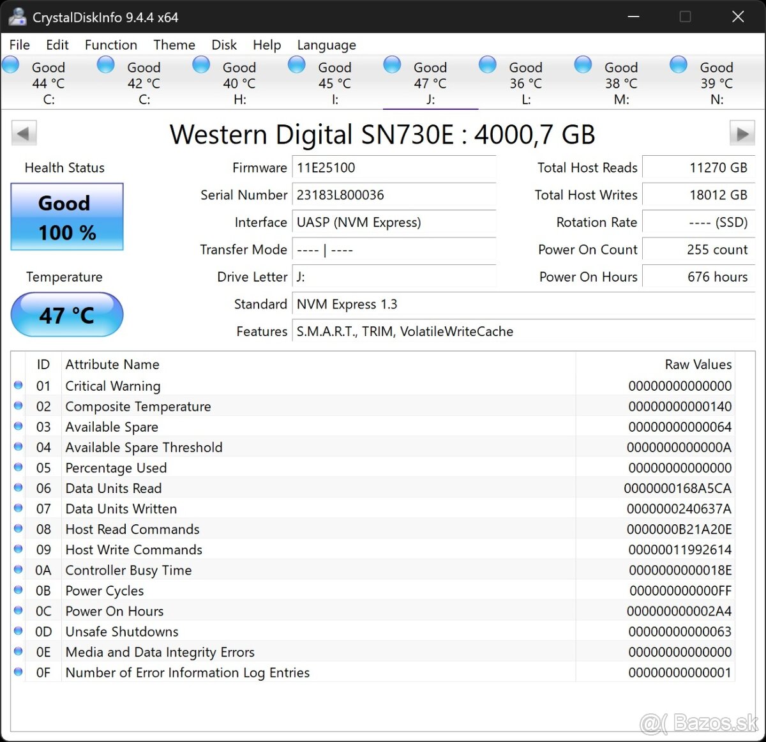Open the Function dropdown menu
This screenshot has height=742, width=766.
(x=110, y=45)
